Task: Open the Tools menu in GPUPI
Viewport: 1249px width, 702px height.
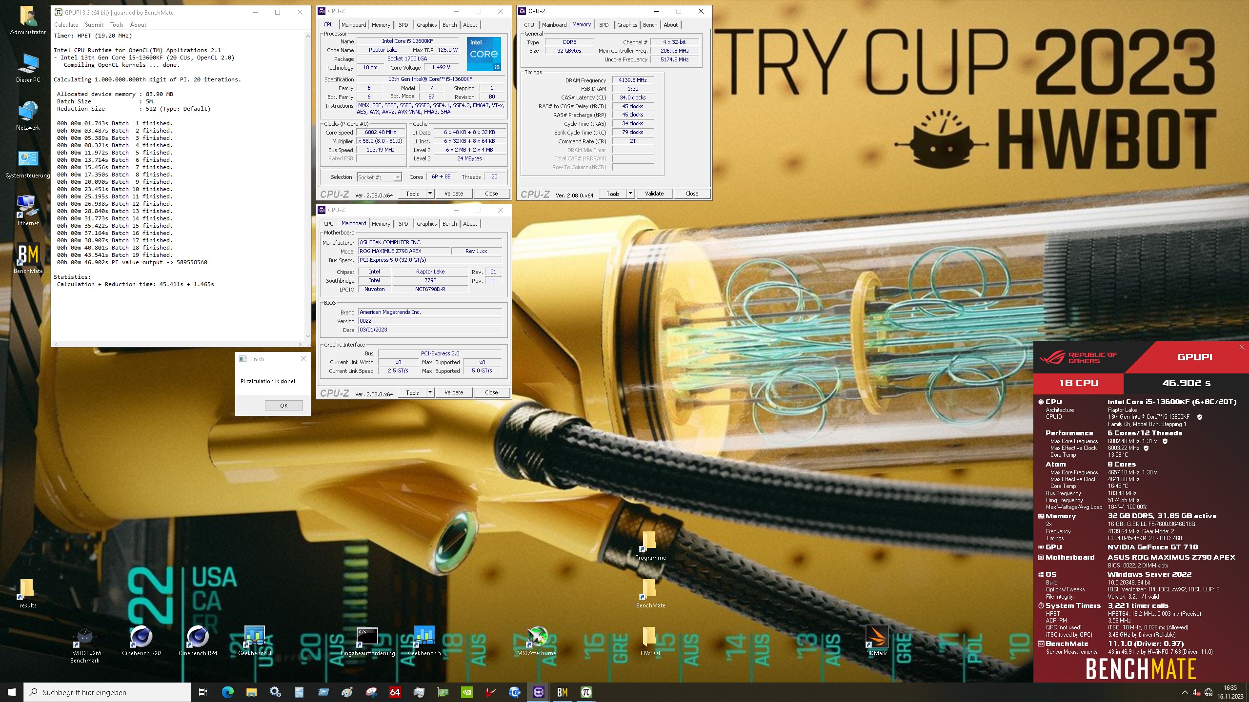Action: pos(117,25)
